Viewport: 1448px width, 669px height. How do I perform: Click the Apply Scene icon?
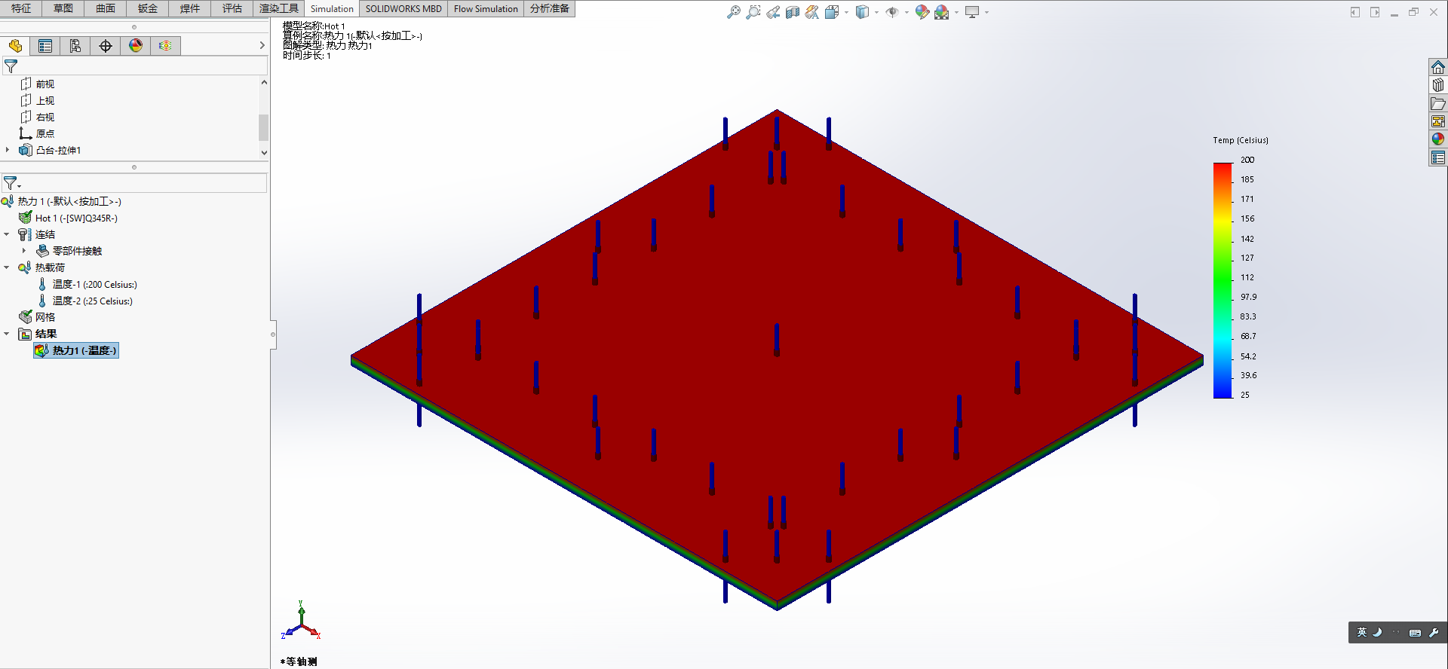tap(941, 12)
